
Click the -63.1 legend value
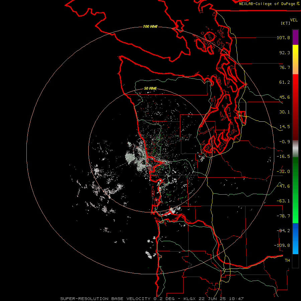pos(283,201)
